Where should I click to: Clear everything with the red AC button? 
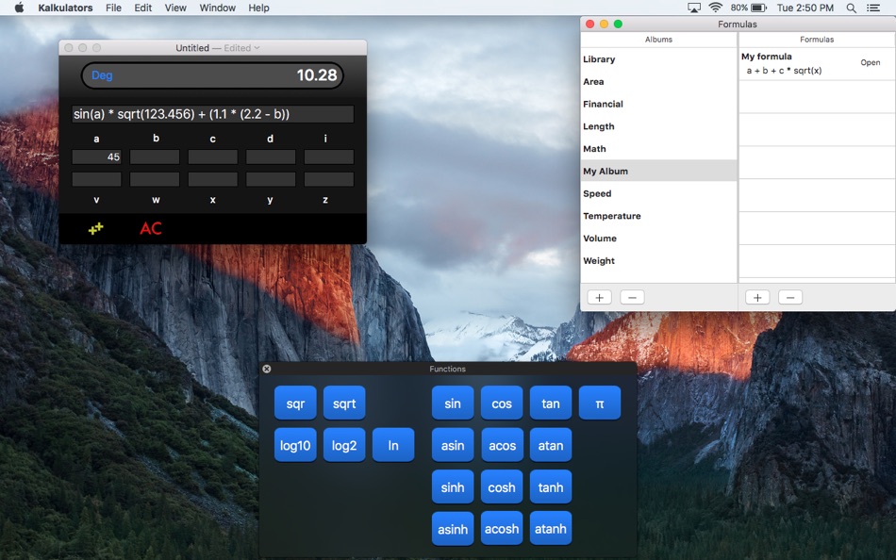tap(151, 228)
